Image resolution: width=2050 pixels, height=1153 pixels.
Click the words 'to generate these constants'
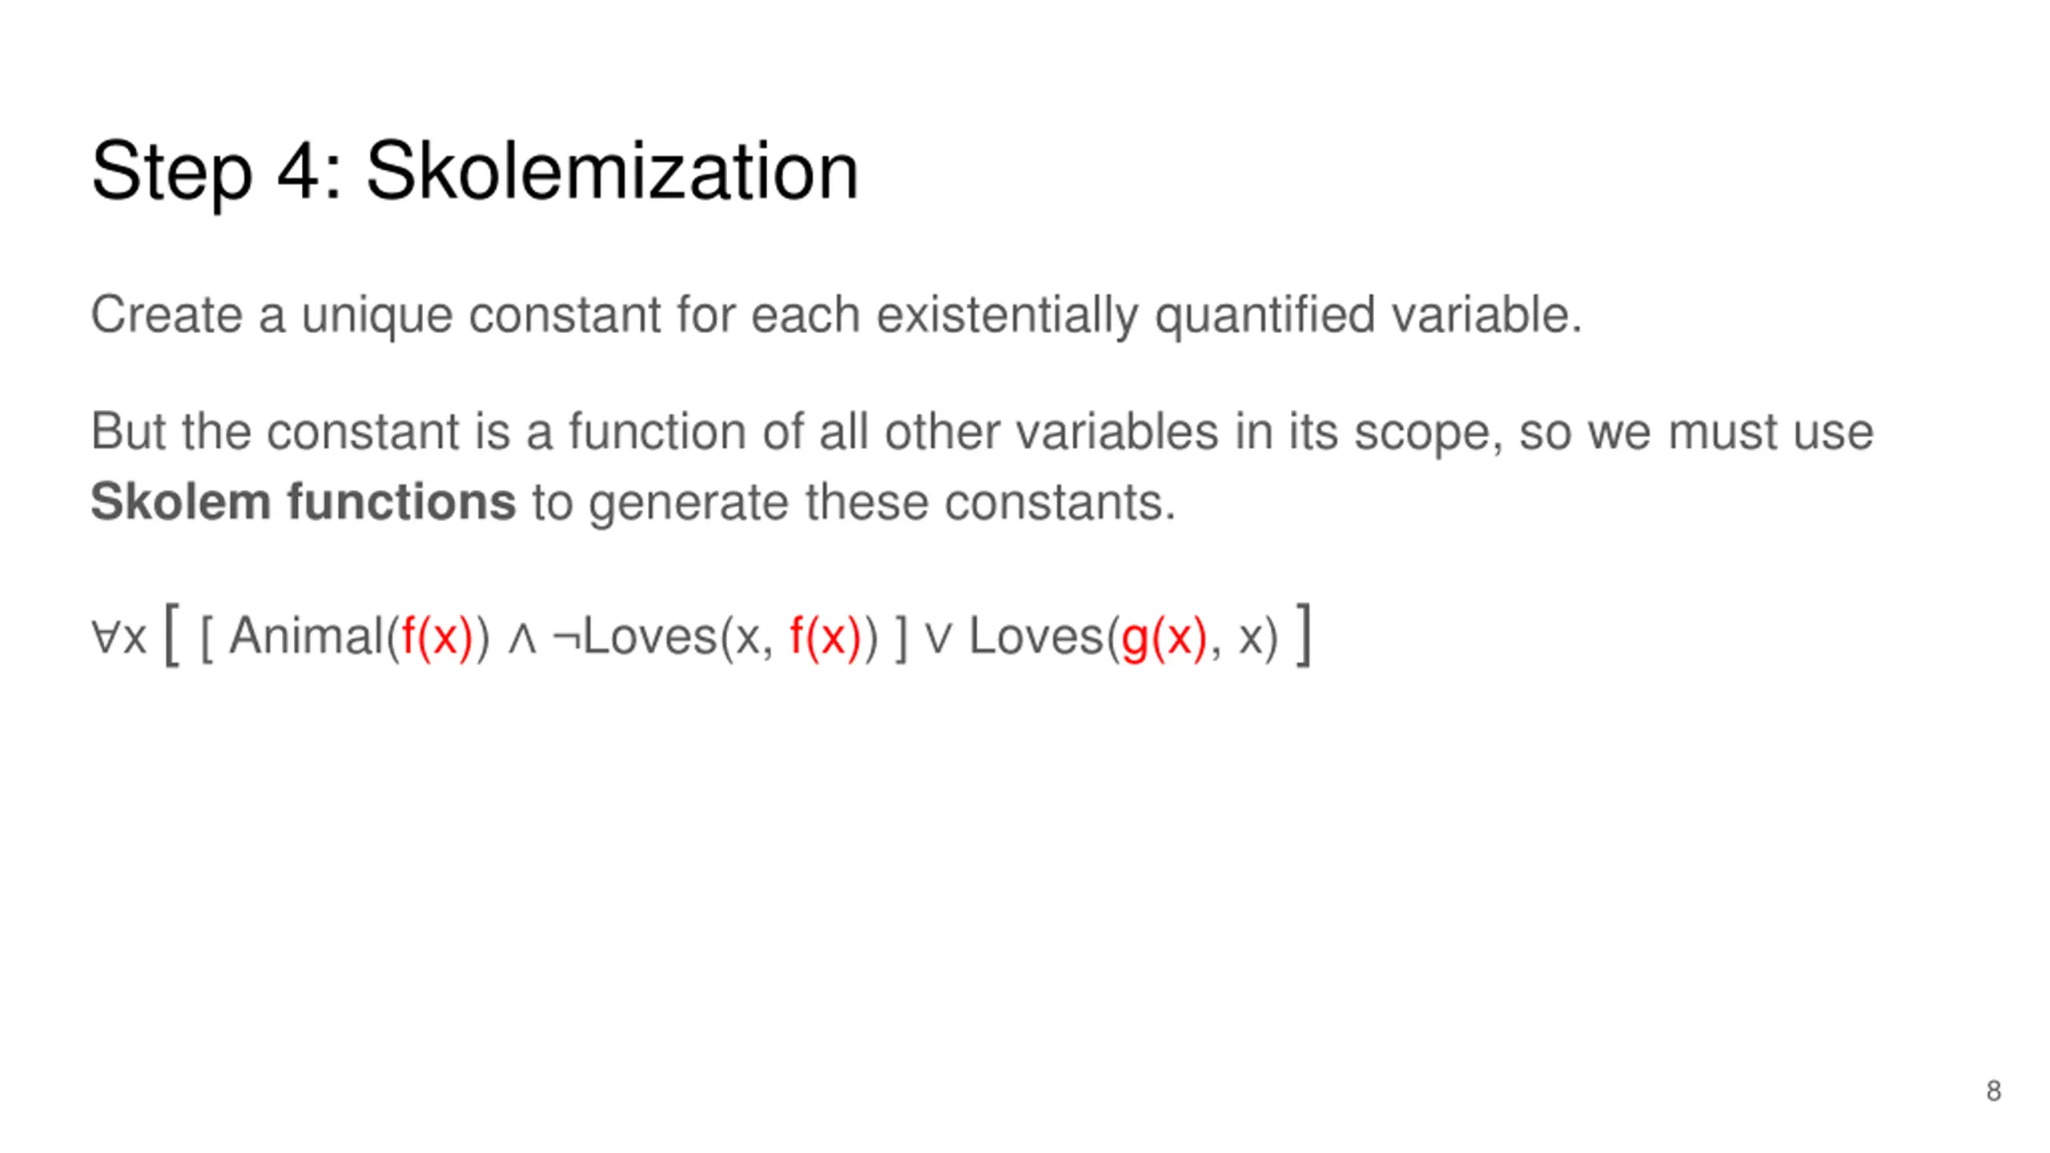pos(854,502)
